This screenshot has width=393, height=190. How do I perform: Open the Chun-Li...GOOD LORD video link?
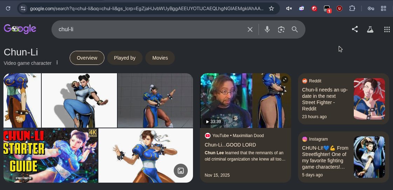click(230, 145)
